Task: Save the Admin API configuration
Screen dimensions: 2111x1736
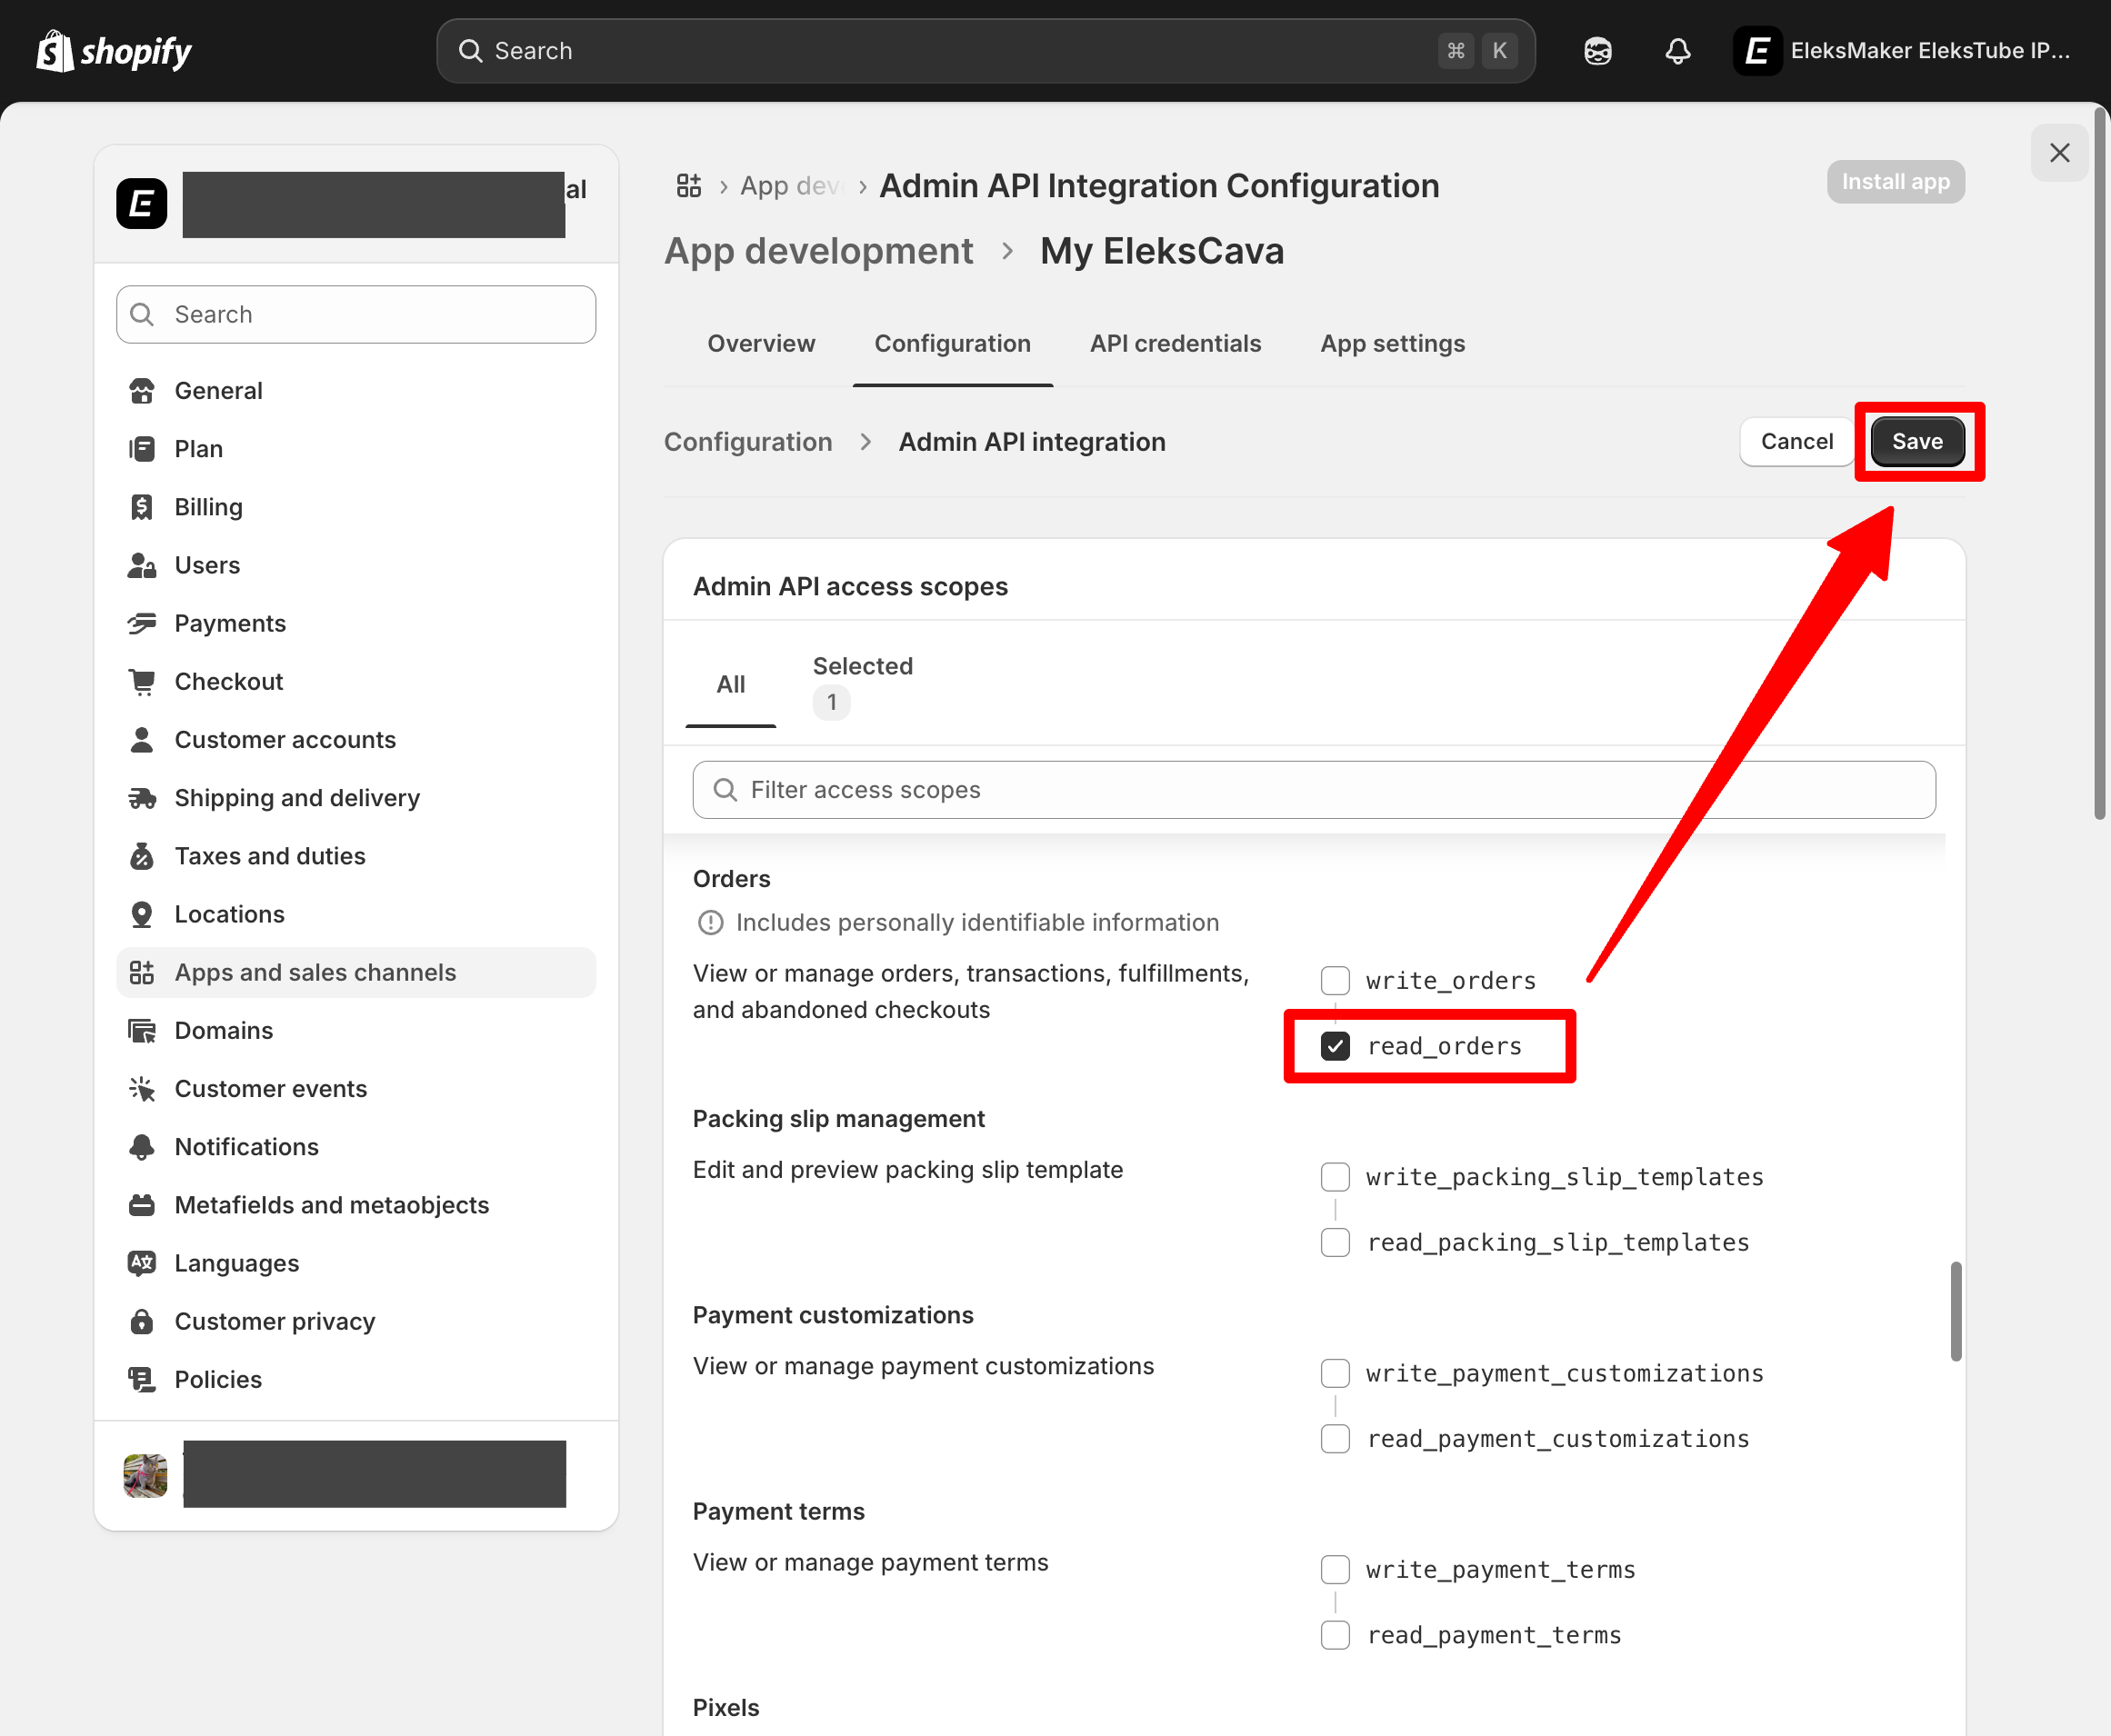Action: point(1917,441)
